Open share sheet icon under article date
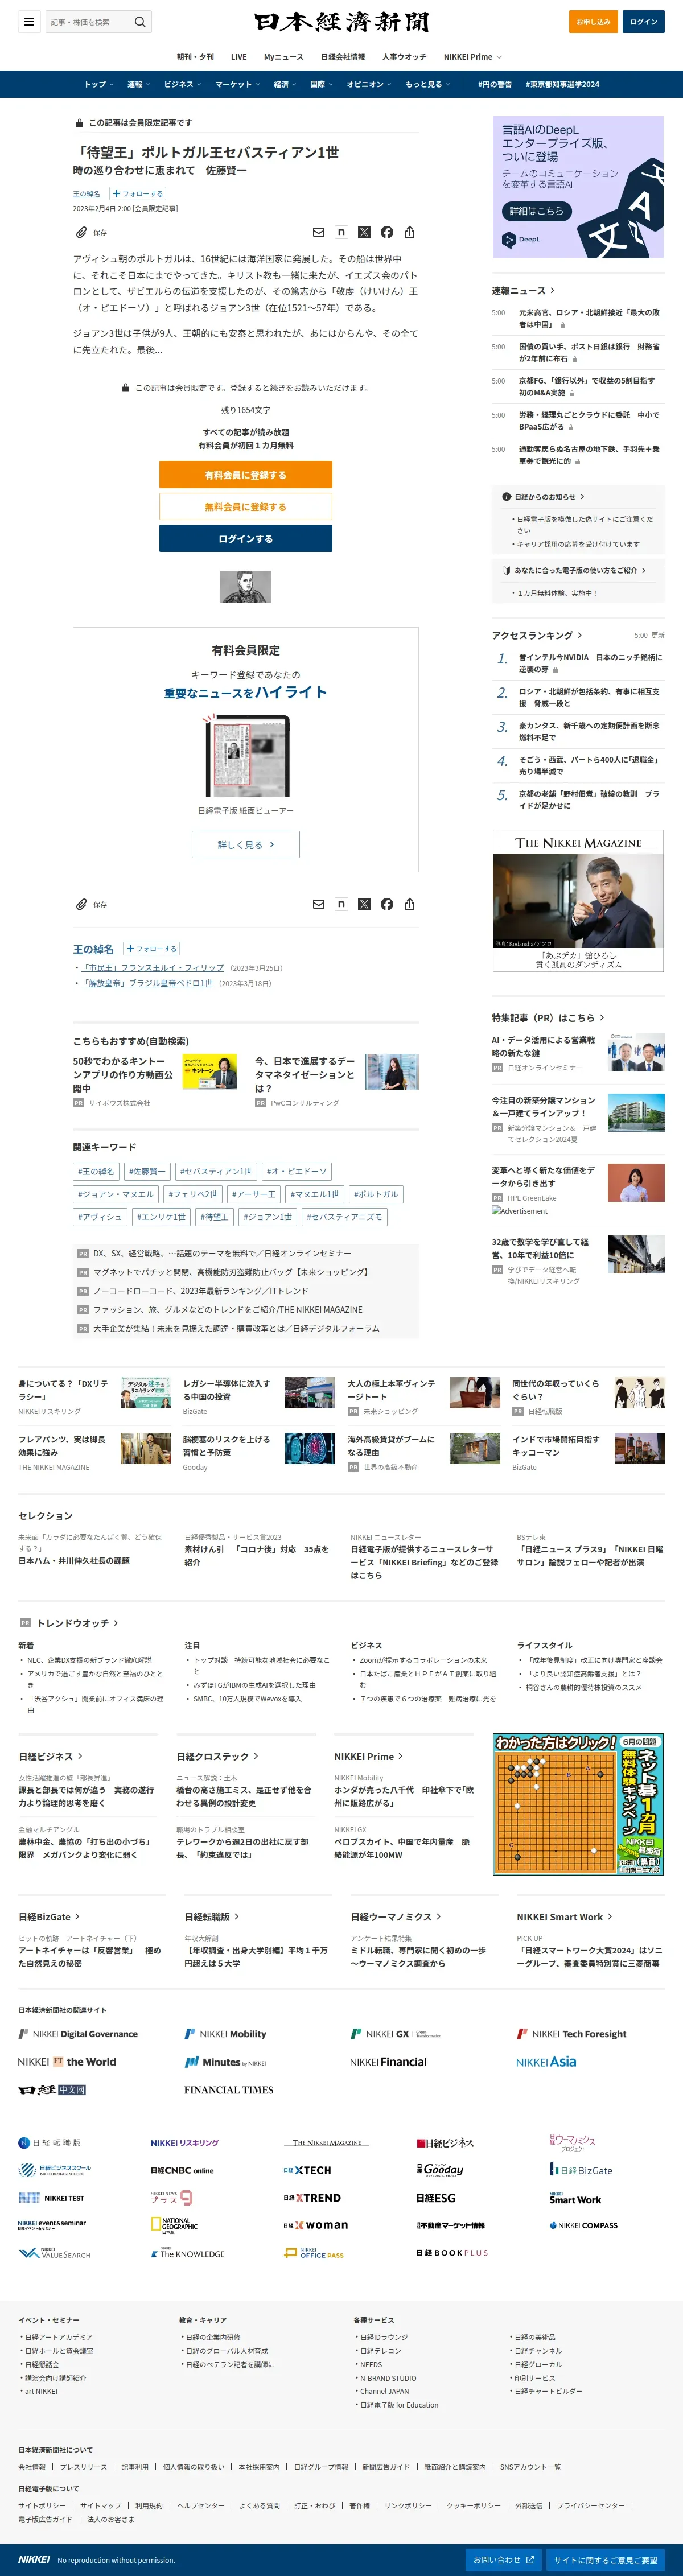683x2576 pixels. (x=410, y=232)
